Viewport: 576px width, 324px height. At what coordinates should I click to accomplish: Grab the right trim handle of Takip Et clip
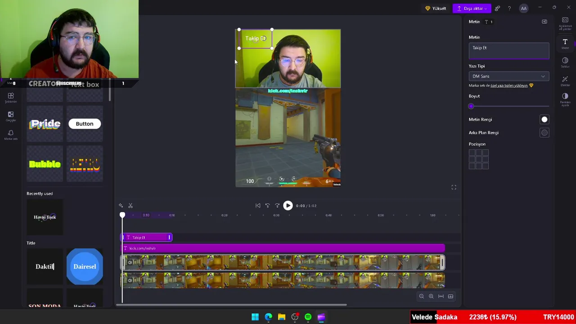[170, 237]
